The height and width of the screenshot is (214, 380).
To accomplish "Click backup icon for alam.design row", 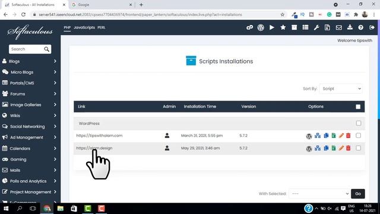I will [x=334, y=148].
